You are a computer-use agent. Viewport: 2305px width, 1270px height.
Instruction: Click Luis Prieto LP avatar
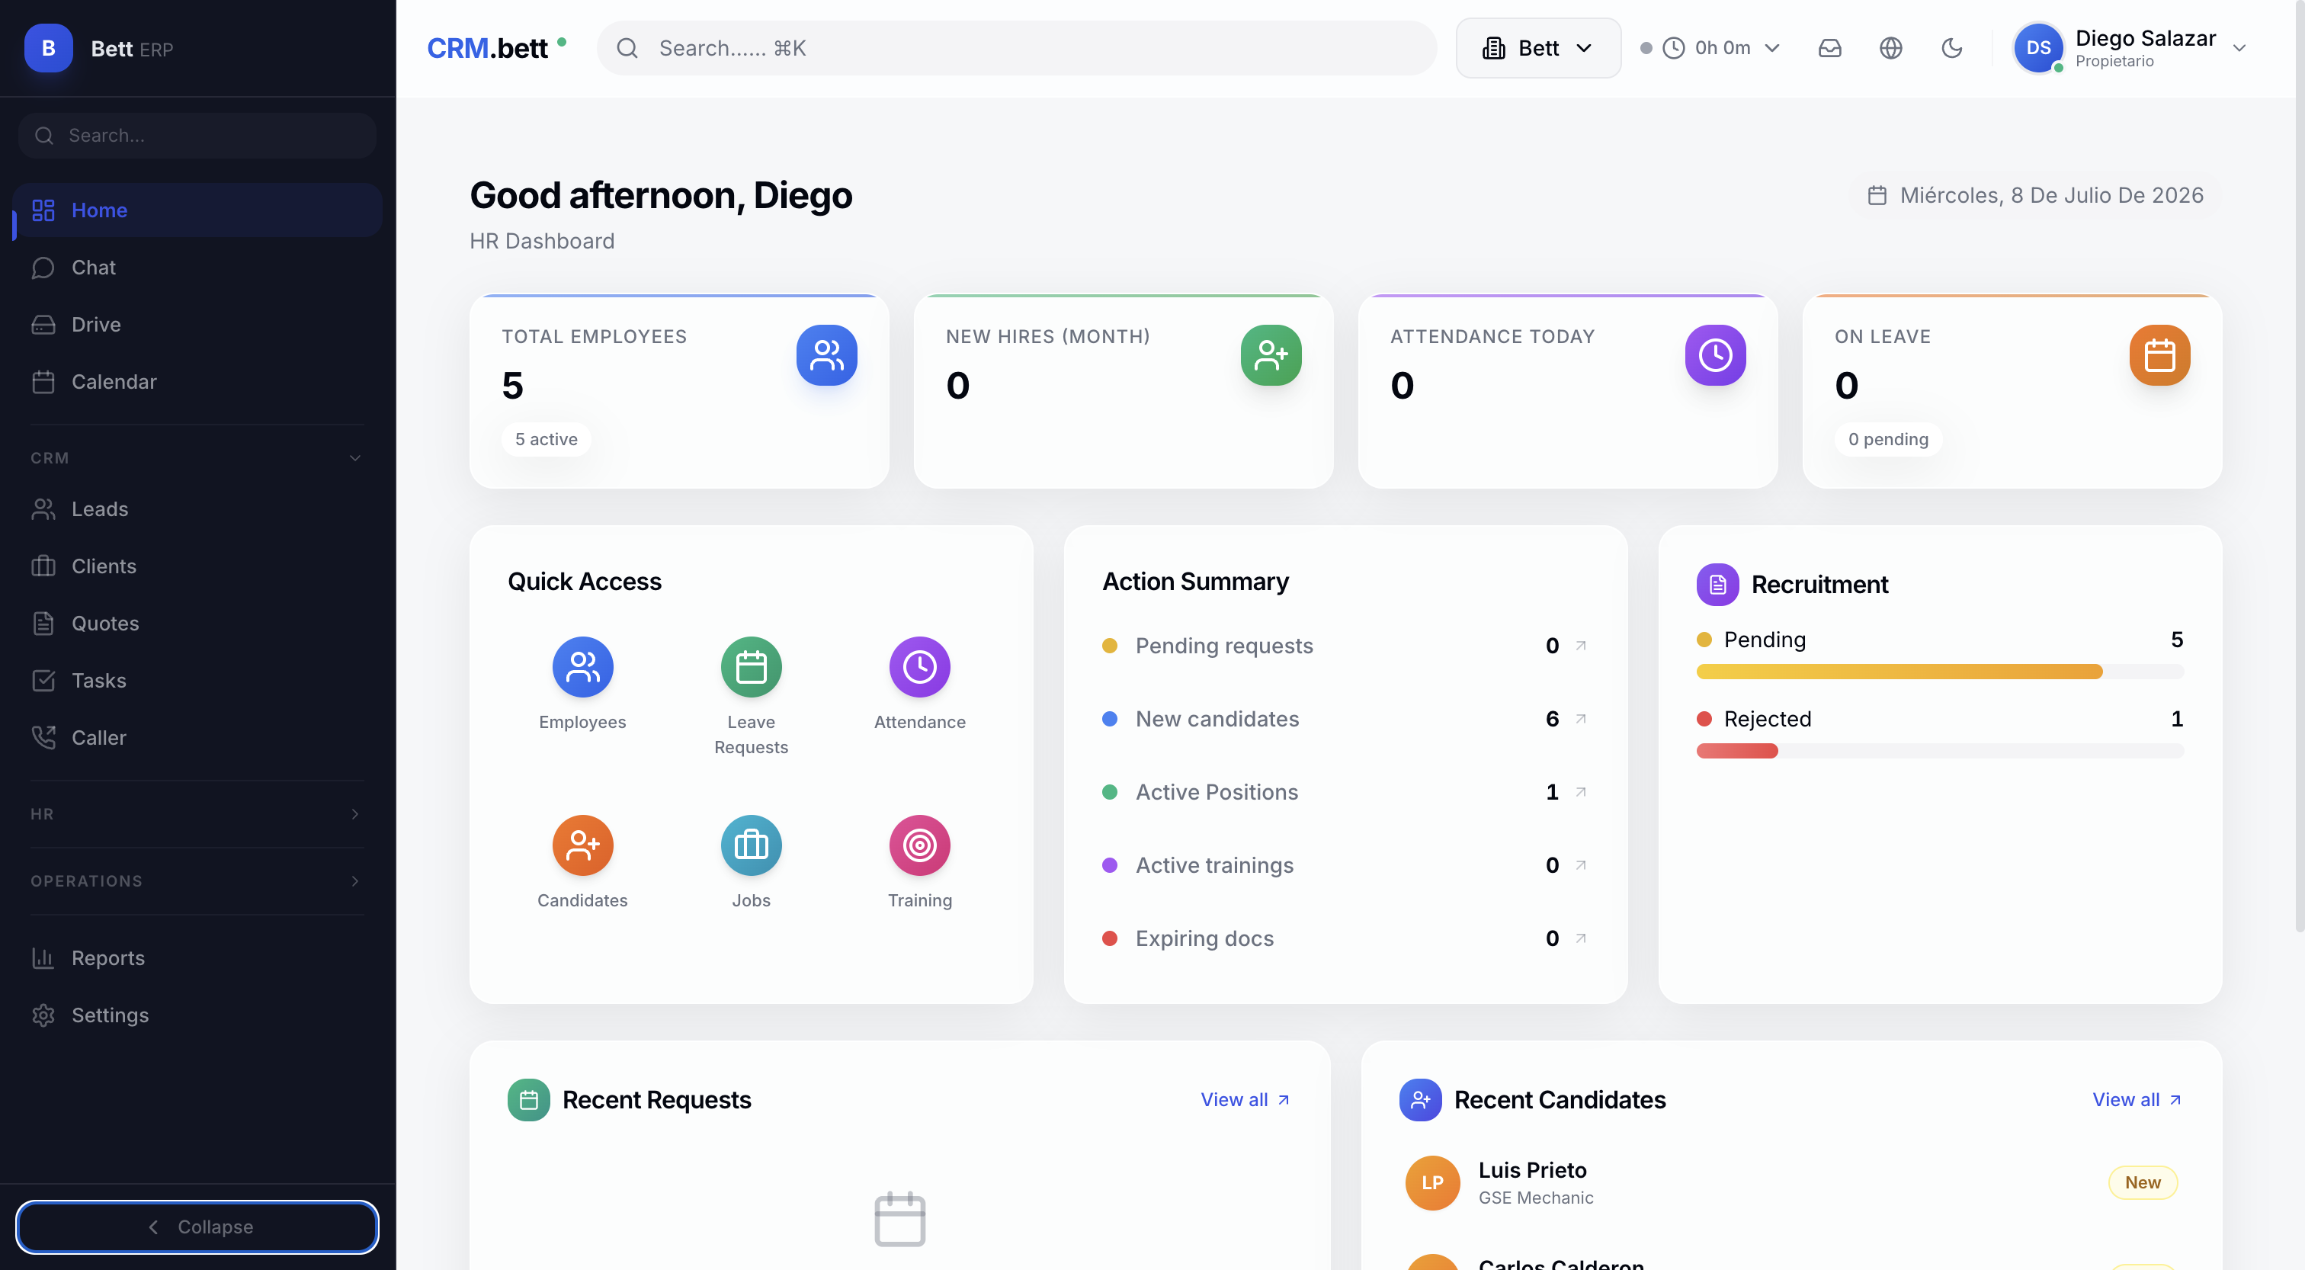pos(1432,1182)
